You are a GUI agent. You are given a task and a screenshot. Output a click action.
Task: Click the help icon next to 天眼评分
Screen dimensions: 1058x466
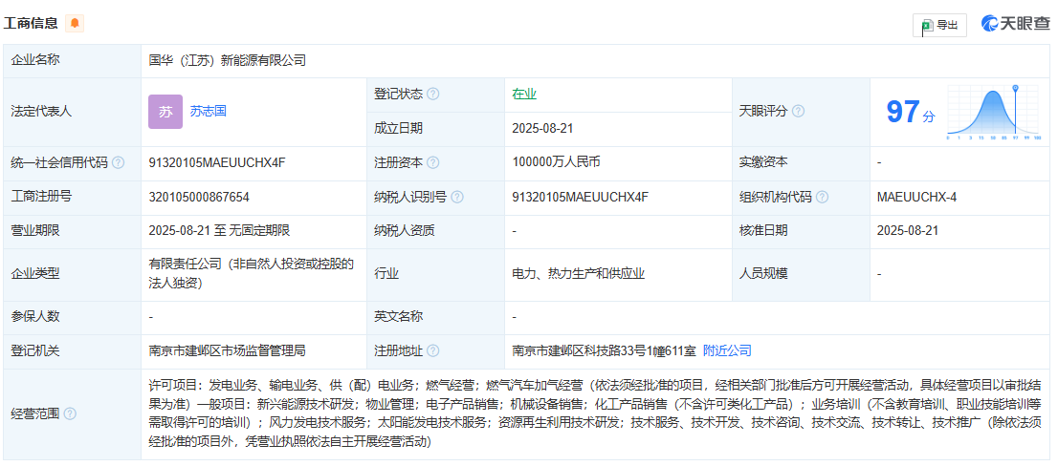[799, 111]
